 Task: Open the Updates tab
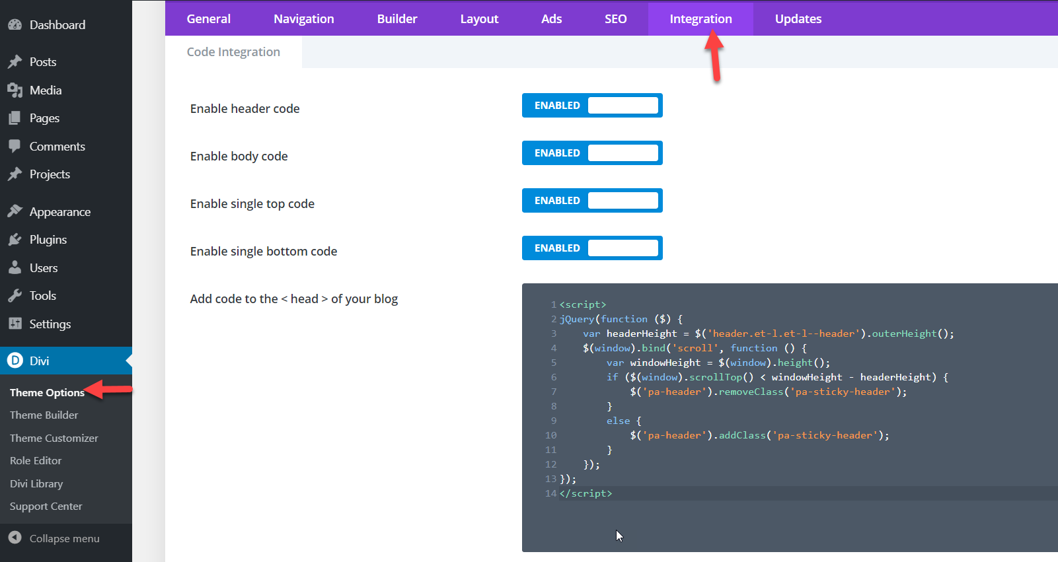pyautogui.click(x=798, y=19)
